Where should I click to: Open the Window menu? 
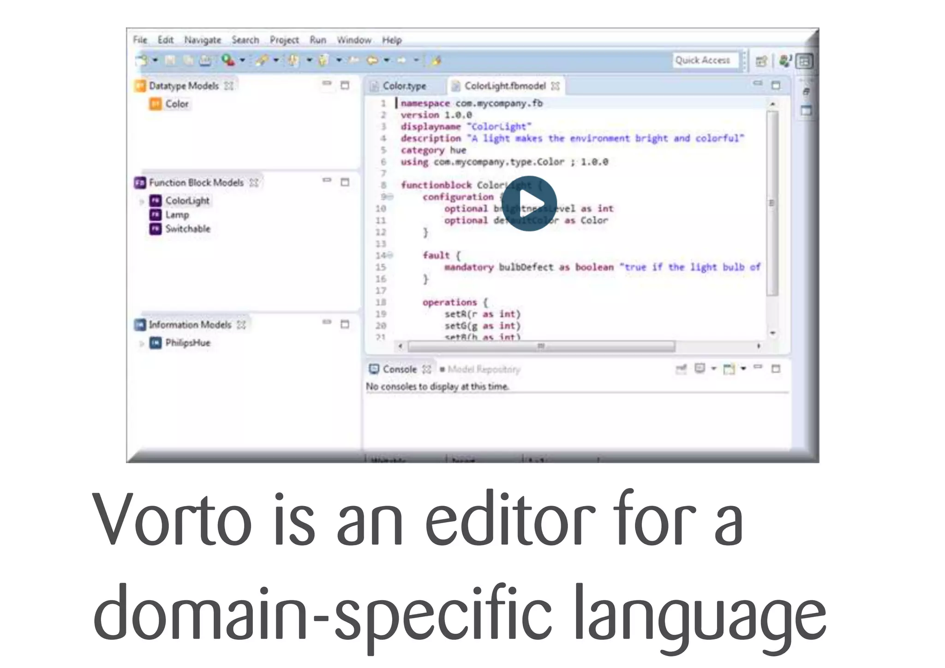[x=354, y=40]
